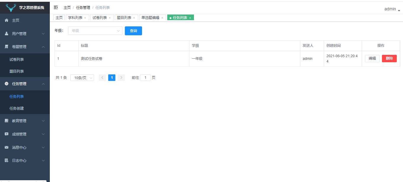Image resolution: width=403 pixels, height=182 pixels.
Task: Click the blue 查询 button
Action: [x=133, y=31]
